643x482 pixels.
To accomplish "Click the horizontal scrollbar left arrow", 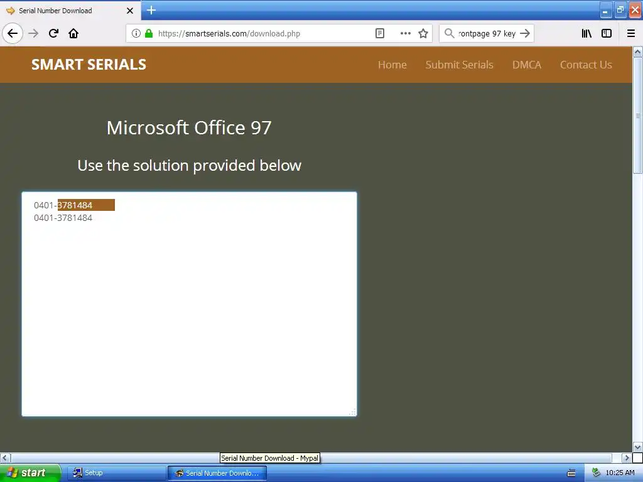I will pos(5,458).
